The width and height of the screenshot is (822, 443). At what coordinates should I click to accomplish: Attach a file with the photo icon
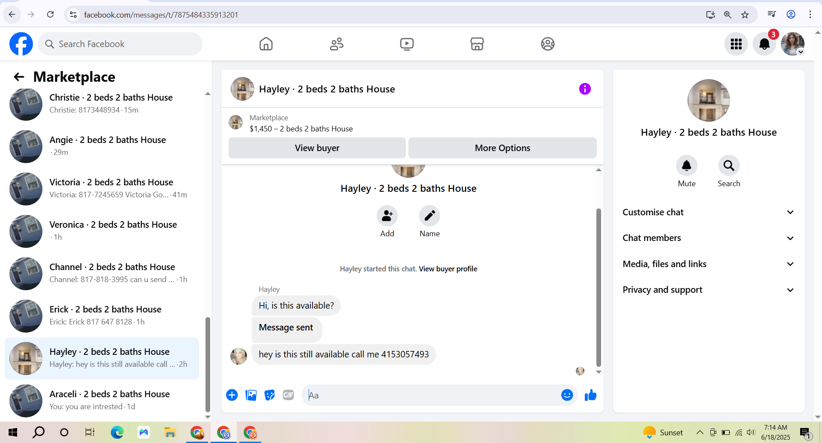251,395
